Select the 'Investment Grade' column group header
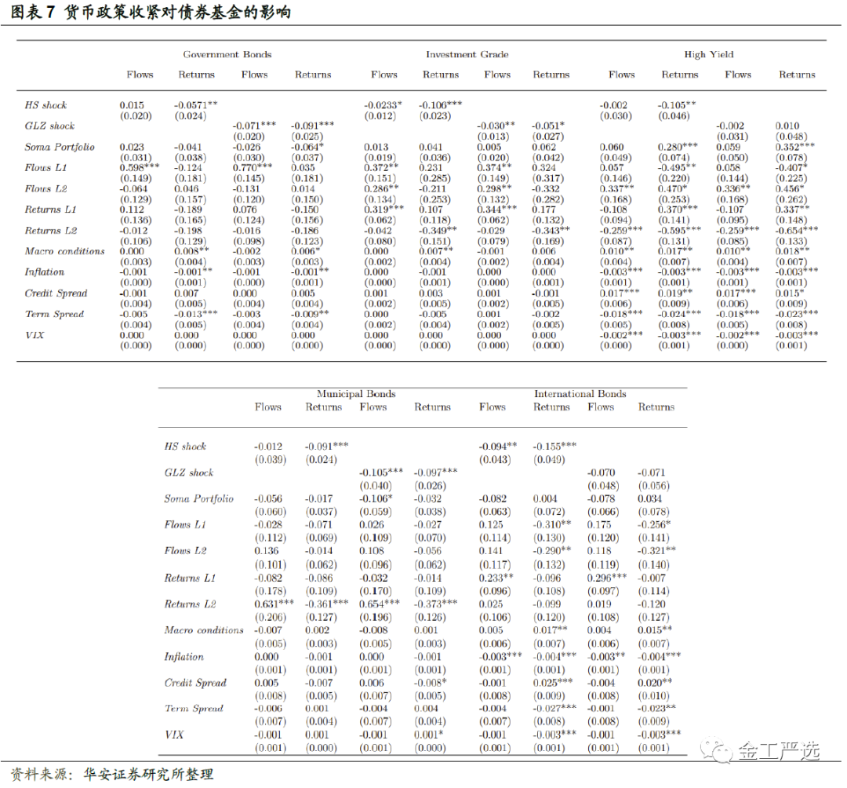Viewport: 847px width, 788px height. (467, 54)
